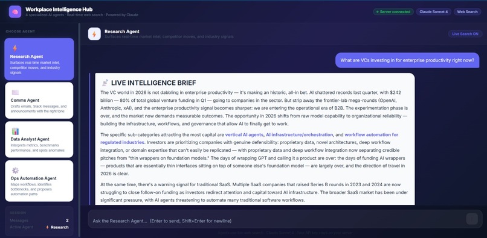Click the Research Agent title in chat header

click(122, 31)
